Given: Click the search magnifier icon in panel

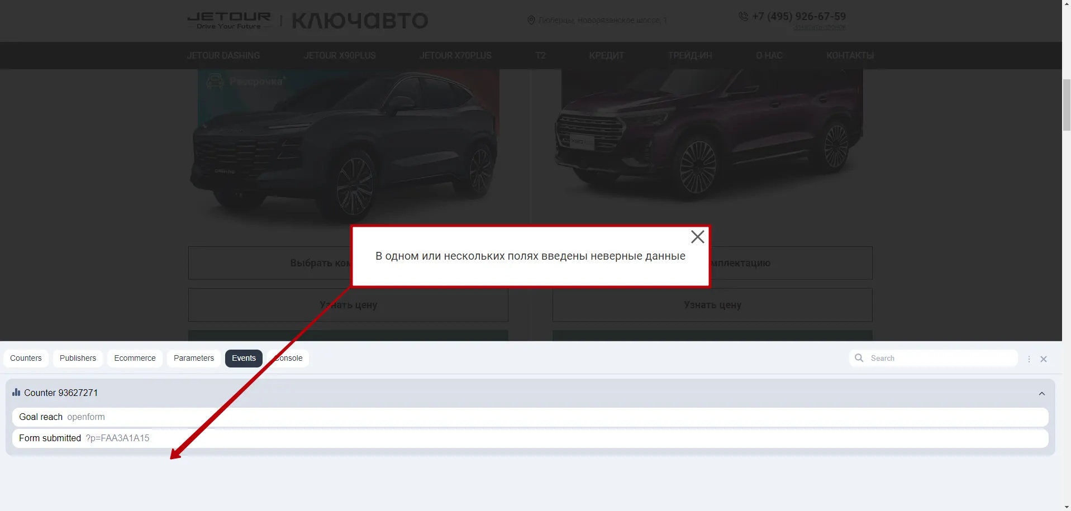Looking at the screenshot, I should coord(859,358).
